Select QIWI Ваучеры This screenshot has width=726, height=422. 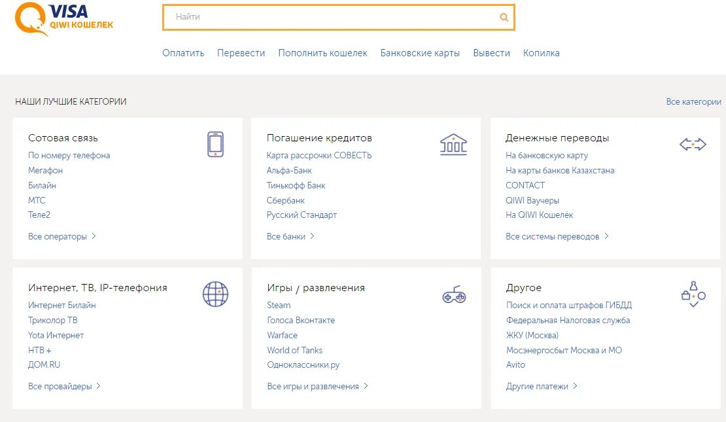532,201
